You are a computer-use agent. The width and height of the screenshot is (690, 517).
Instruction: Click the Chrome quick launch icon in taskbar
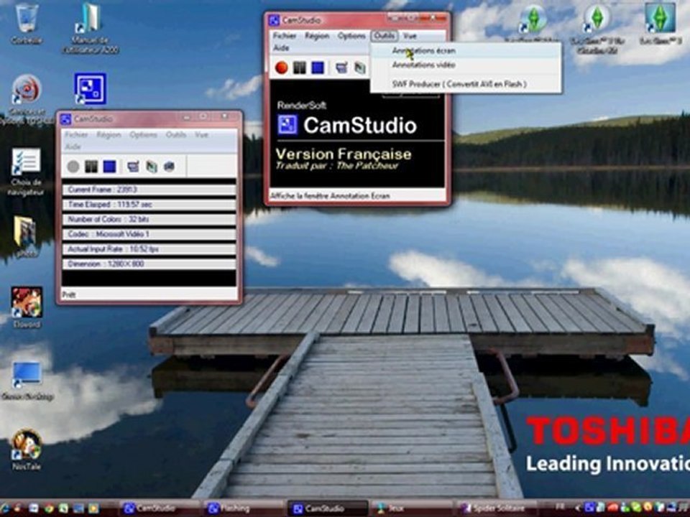coord(48,508)
